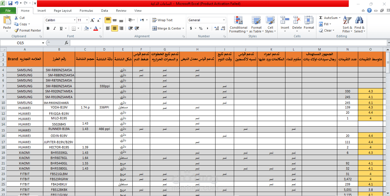Switch to Data tab
Screen dimensions: 390x196
pos(105,11)
